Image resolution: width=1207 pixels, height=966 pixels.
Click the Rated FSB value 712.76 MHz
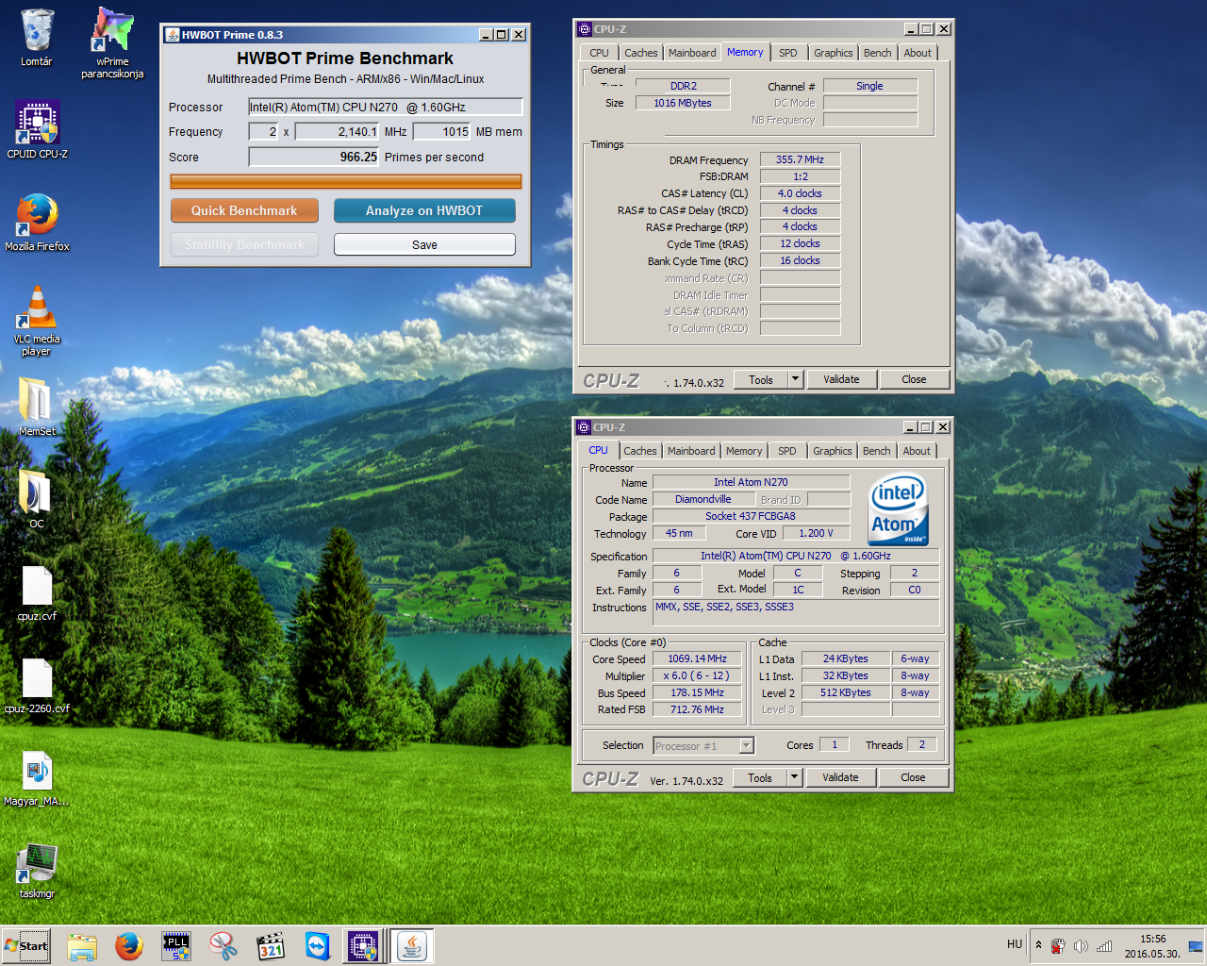tap(698, 709)
